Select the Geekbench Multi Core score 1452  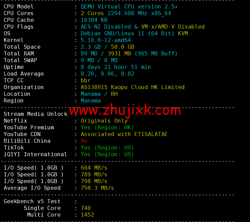[x=87, y=215]
